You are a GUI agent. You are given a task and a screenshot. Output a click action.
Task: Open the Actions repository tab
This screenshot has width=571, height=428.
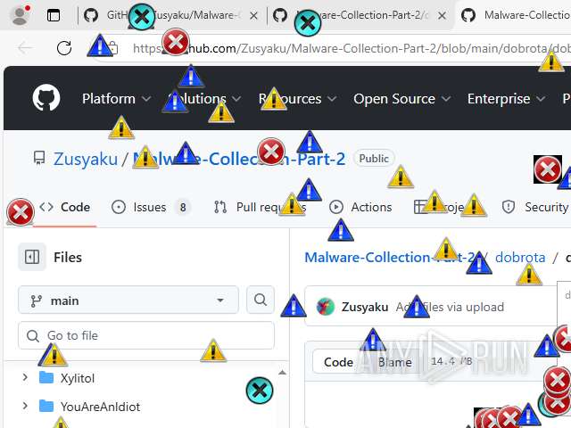[360, 207]
